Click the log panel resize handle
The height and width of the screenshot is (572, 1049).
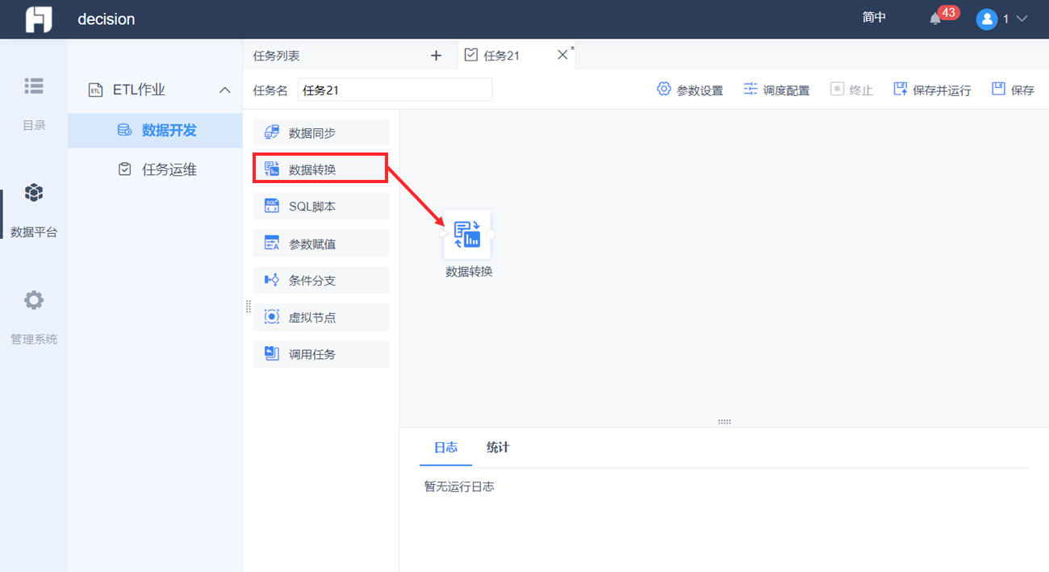click(724, 422)
